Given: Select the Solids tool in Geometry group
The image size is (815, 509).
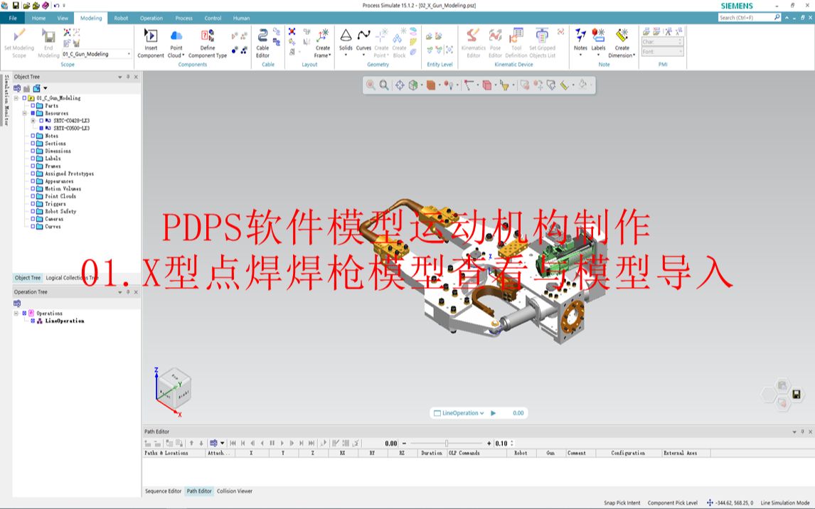Looking at the screenshot, I should [346, 41].
